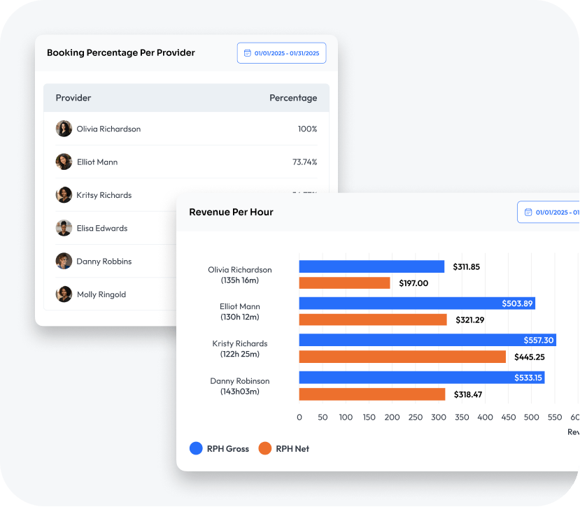Sort by Provider column header
Image resolution: width=580 pixels, height=507 pixels.
[73, 98]
